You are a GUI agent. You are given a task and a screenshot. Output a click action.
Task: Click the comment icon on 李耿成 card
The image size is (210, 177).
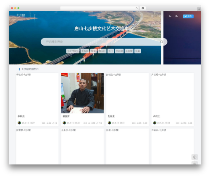tap(43, 123)
